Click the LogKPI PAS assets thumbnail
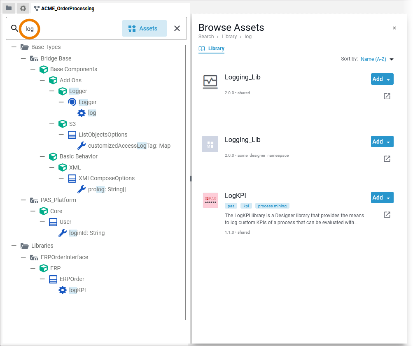The height and width of the screenshot is (346, 413). click(210, 200)
